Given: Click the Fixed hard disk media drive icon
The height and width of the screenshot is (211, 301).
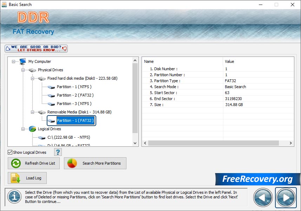Looking at the screenshot, I should 42,78.
